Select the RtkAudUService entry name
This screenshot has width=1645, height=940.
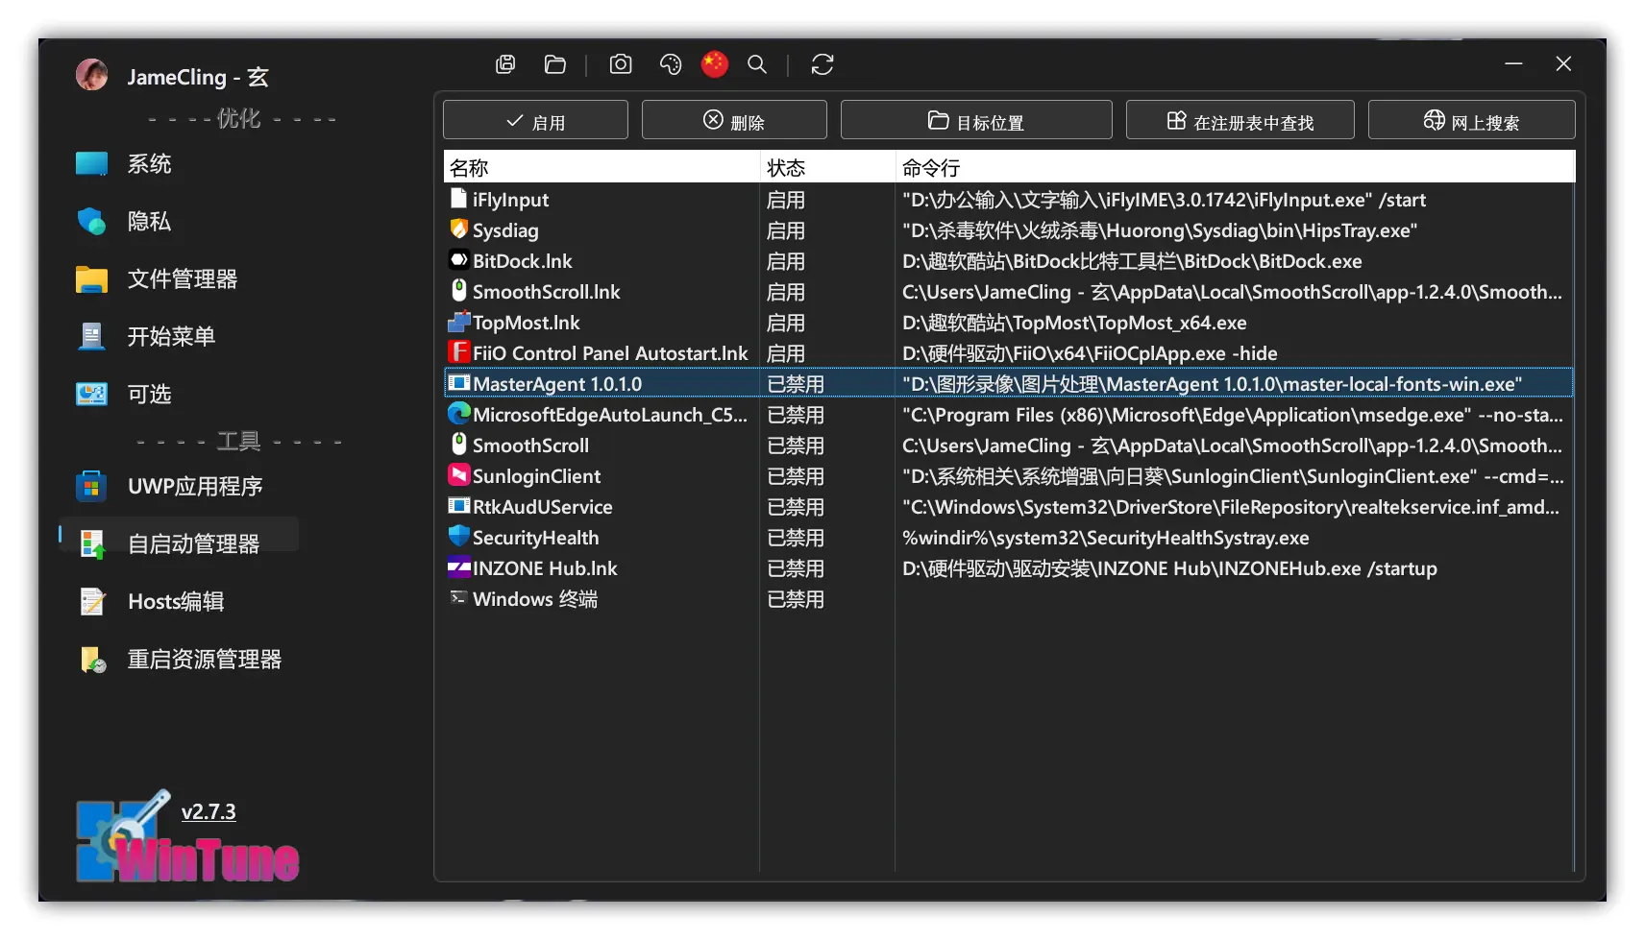click(542, 507)
